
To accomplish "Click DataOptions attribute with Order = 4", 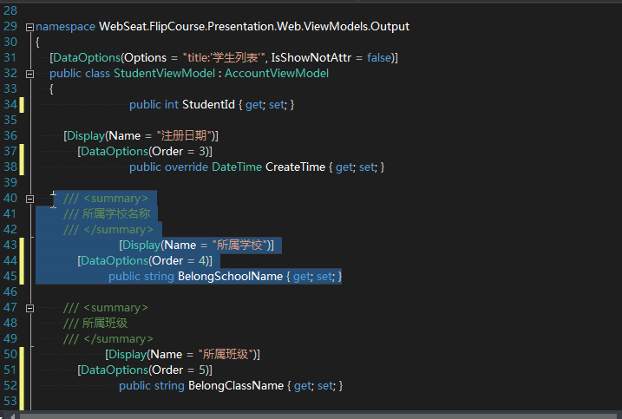I will pyautogui.click(x=145, y=261).
